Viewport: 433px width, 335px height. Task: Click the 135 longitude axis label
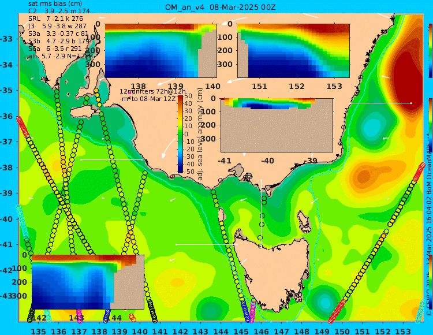pyautogui.click(x=38, y=332)
